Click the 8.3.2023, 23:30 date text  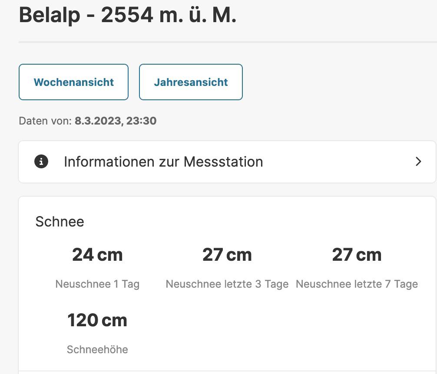[116, 121]
